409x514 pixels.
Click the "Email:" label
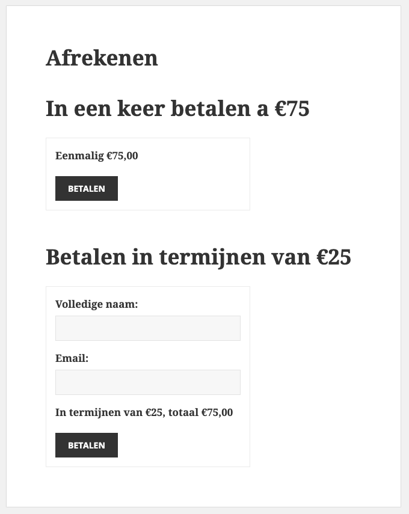coord(72,358)
